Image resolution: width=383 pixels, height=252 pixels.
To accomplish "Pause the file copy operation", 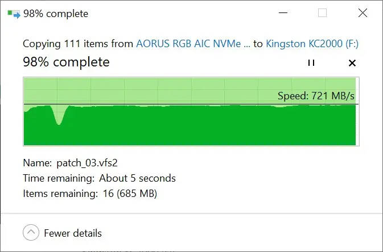I will point(311,63).
